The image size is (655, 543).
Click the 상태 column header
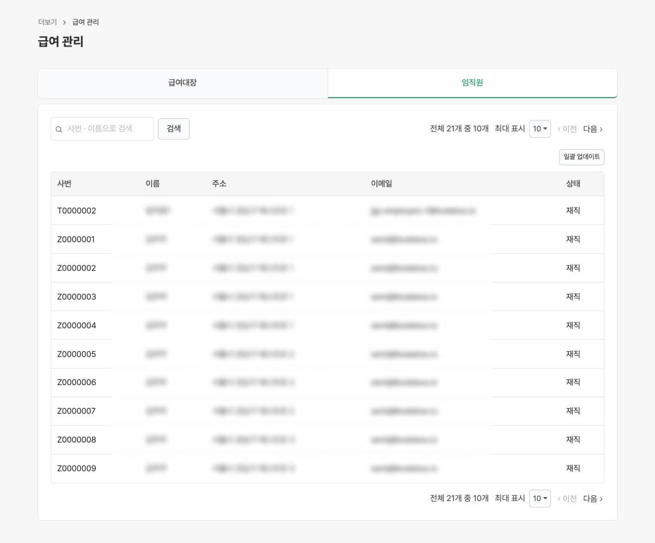pos(573,184)
